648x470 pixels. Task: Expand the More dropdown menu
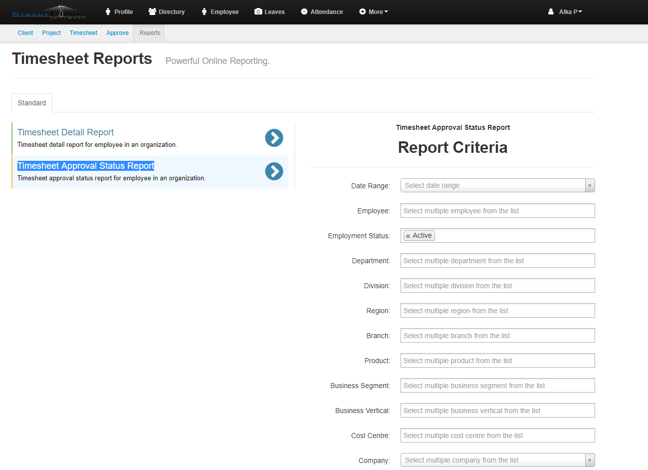point(374,12)
